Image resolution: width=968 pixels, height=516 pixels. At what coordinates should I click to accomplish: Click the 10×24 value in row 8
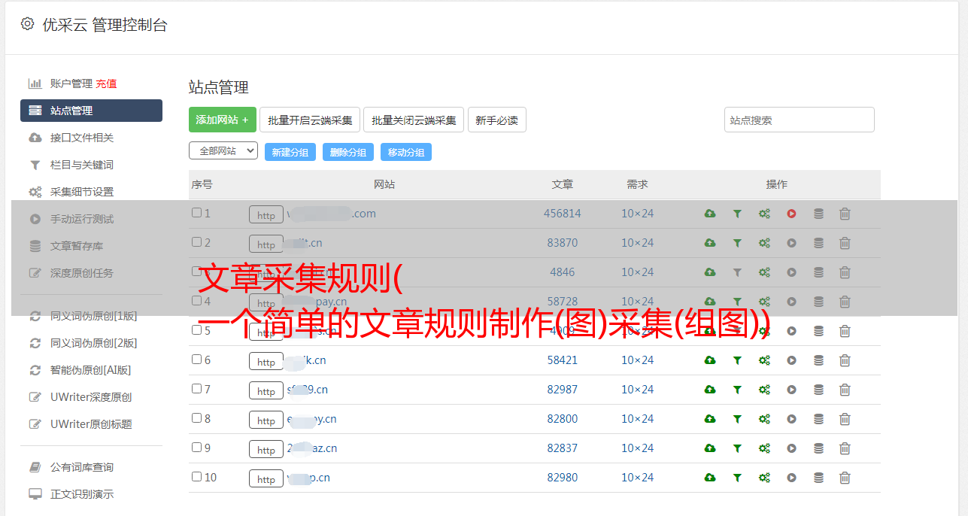(x=638, y=419)
